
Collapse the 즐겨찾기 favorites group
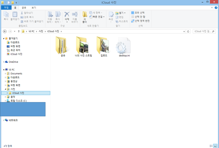[4, 38]
